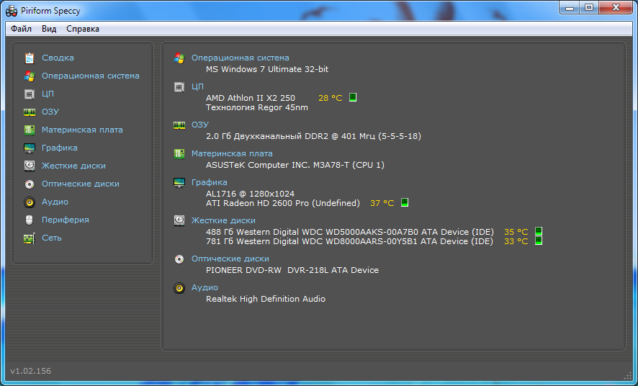
Task: Click the monitor icon in summary panel
Action: (179, 183)
